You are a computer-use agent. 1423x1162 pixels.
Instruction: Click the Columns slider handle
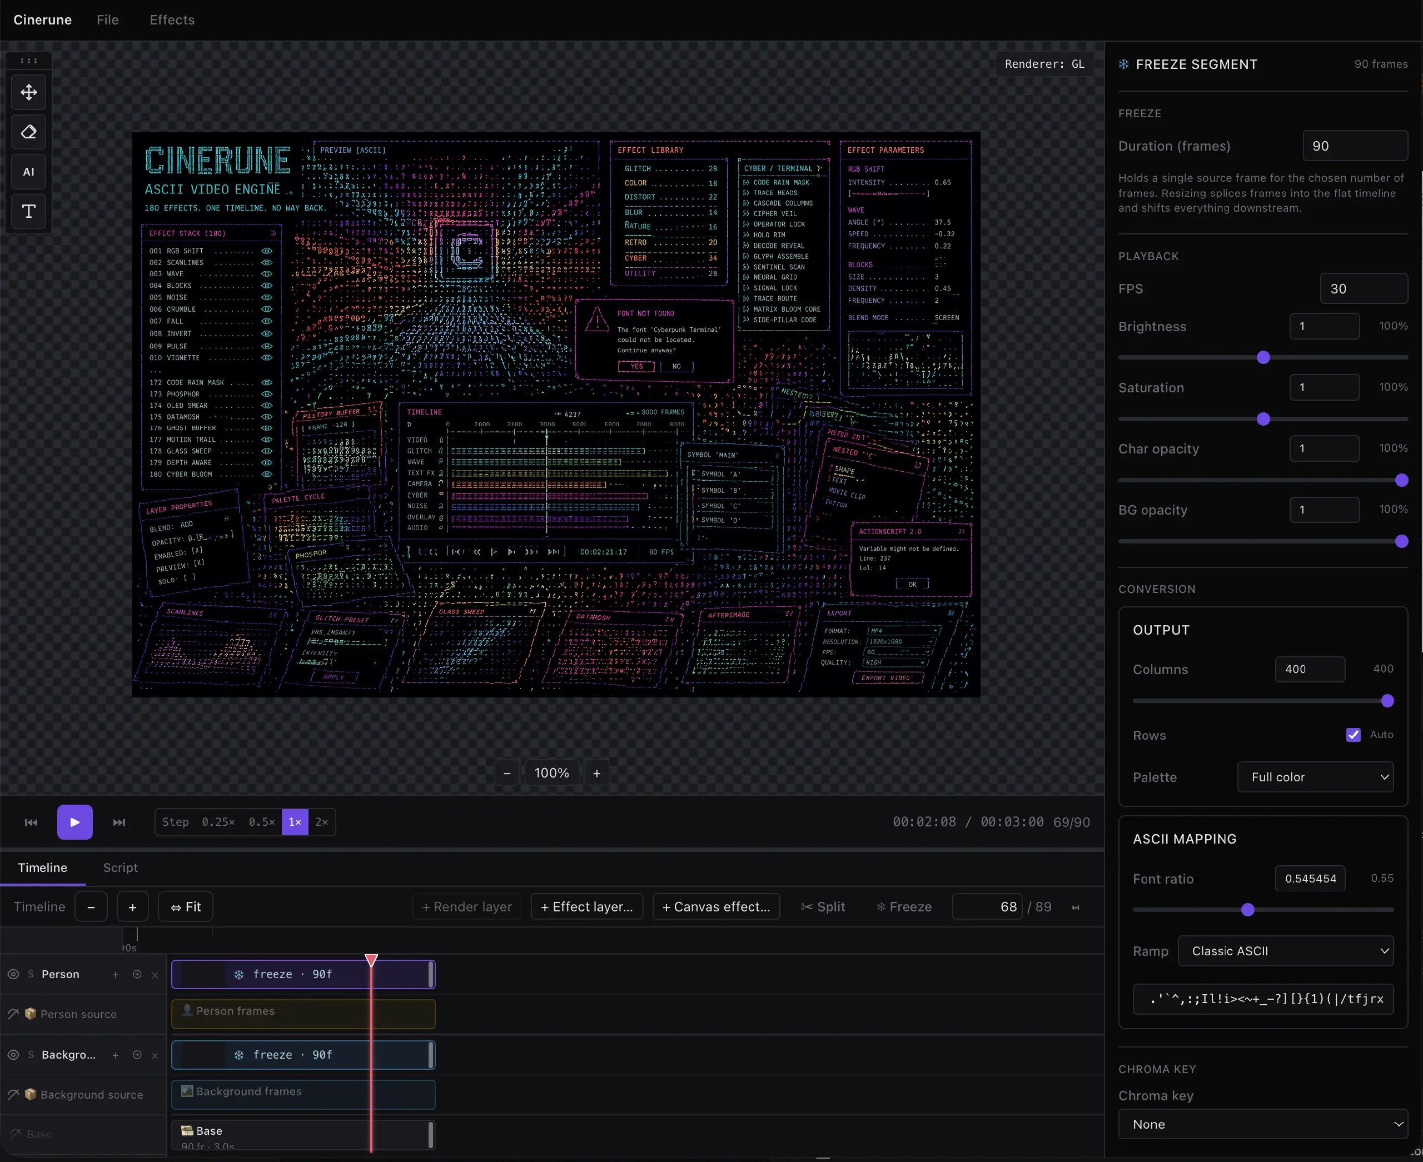pyautogui.click(x=1387, y=701)
